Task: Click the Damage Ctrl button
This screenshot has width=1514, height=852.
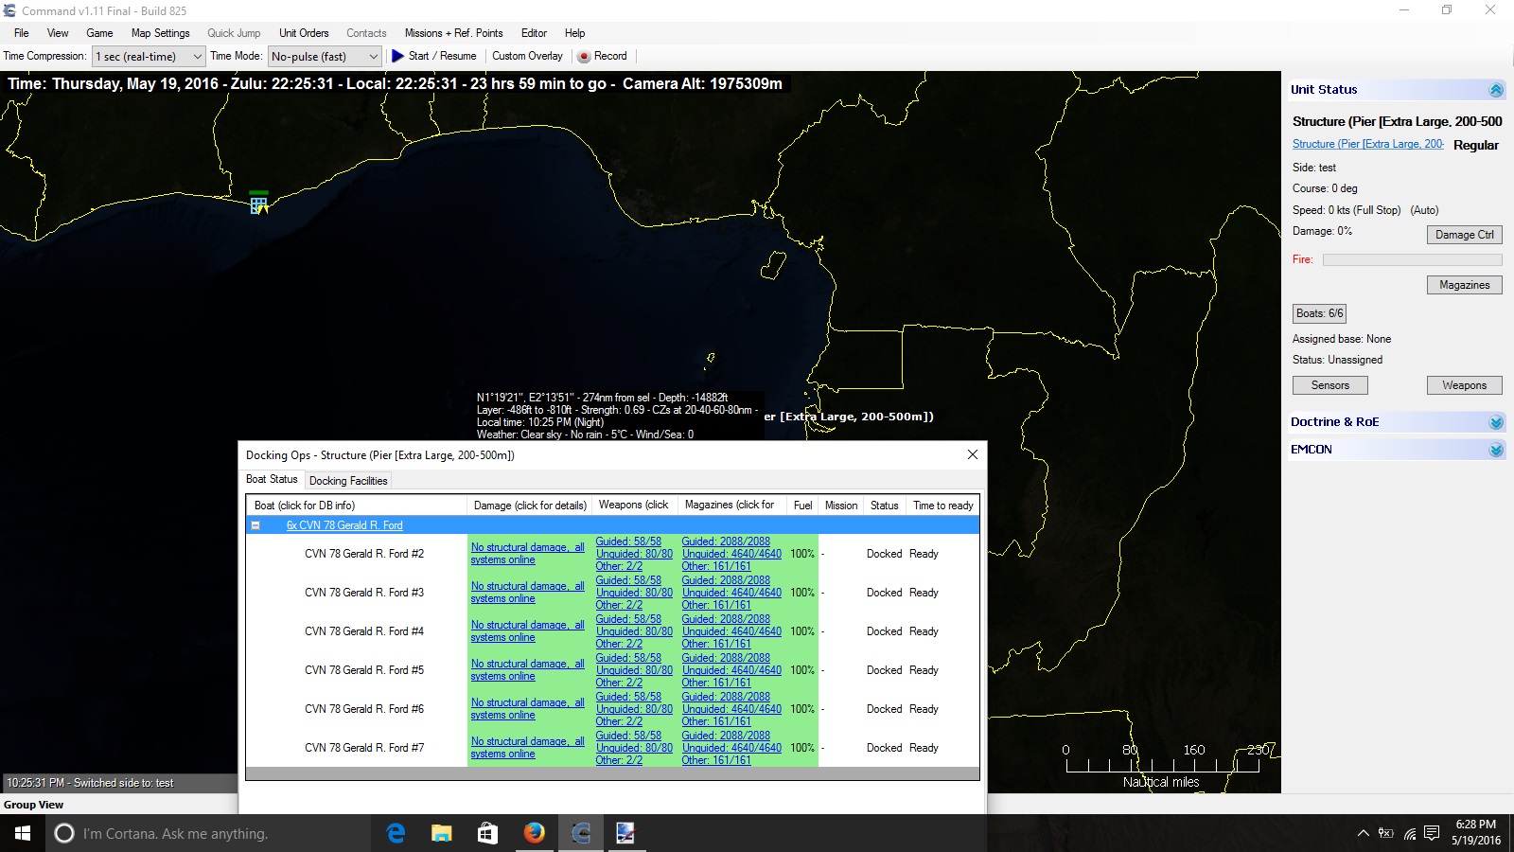Action: pyautogui.click(x=1464, y=235)
